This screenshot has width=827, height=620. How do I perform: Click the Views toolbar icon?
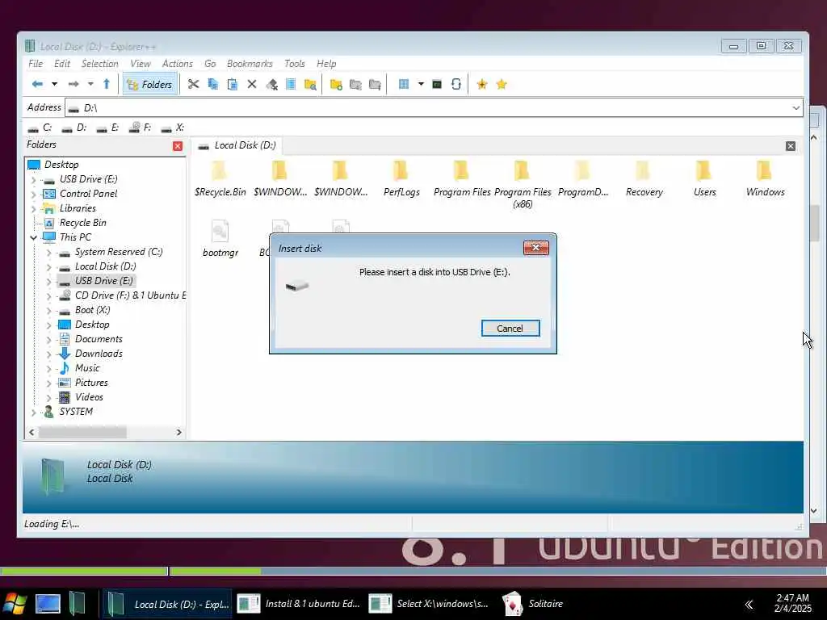[x=404, y=84]
